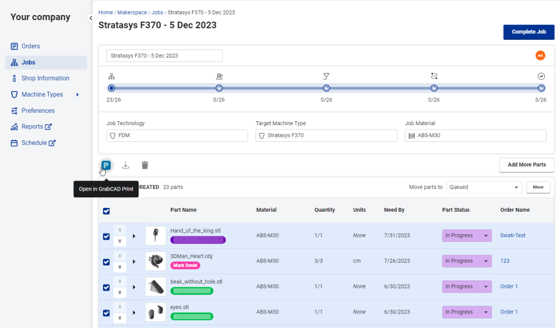Expand the 3DMan_Heart.obj row details
The height and width of the screenshot is (328, 560).
[134, 262]
